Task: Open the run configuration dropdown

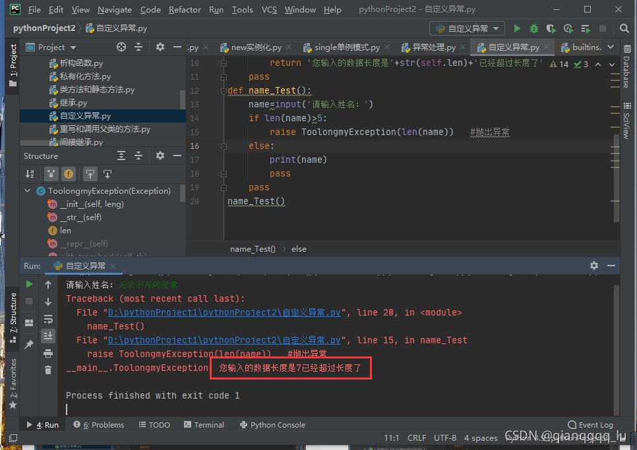Action: tap(467, 28)
